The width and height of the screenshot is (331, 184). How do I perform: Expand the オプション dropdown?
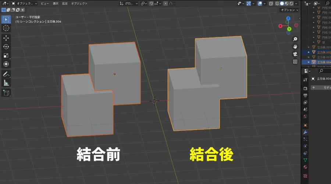289,10
